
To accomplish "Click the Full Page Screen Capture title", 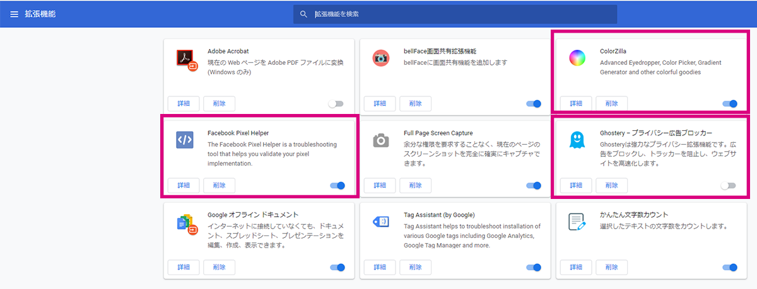I will [x=438, y=133].
